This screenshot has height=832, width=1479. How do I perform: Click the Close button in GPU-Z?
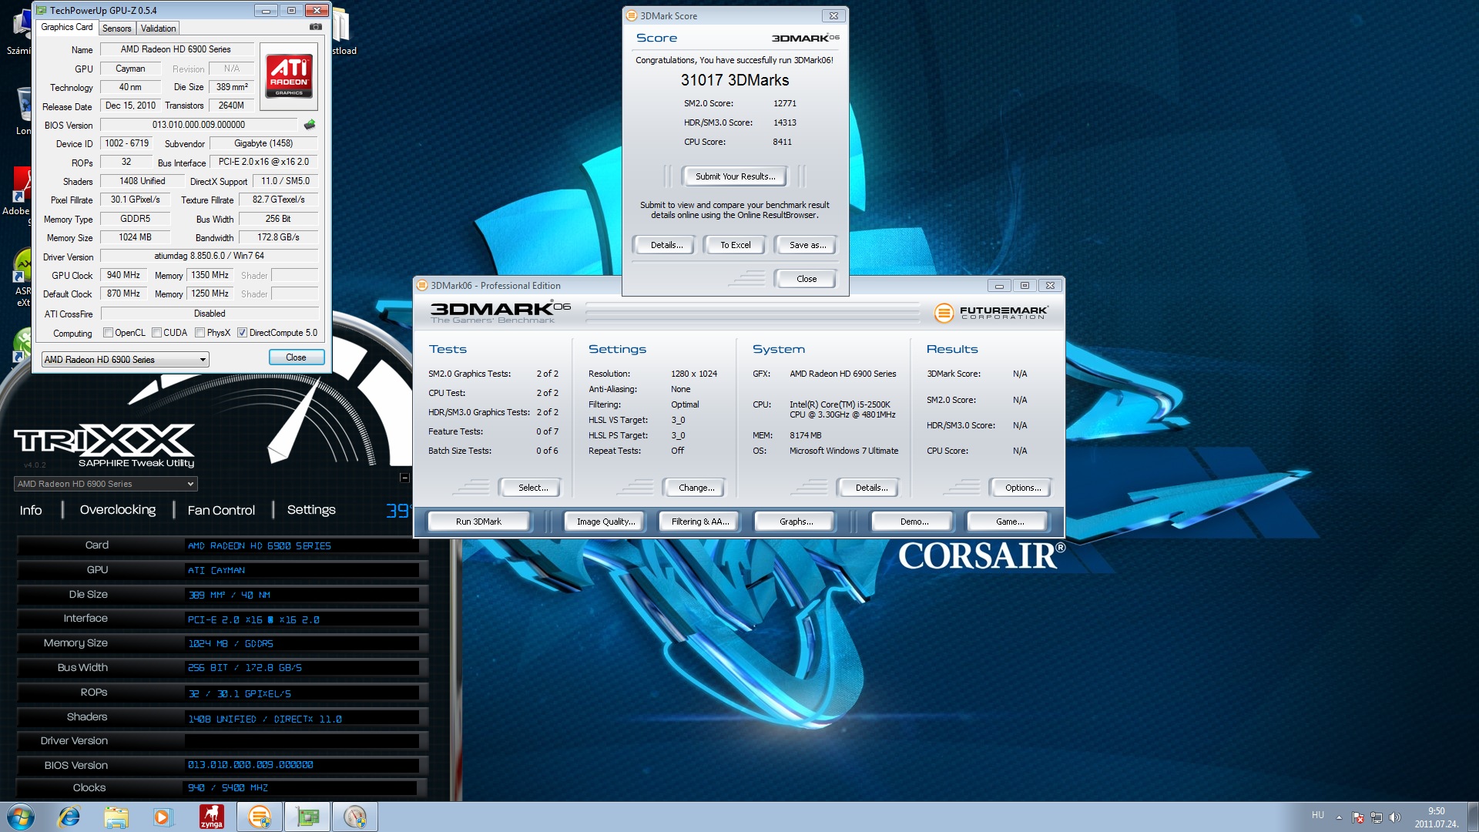pyautogui.click(x=296, y=357)
